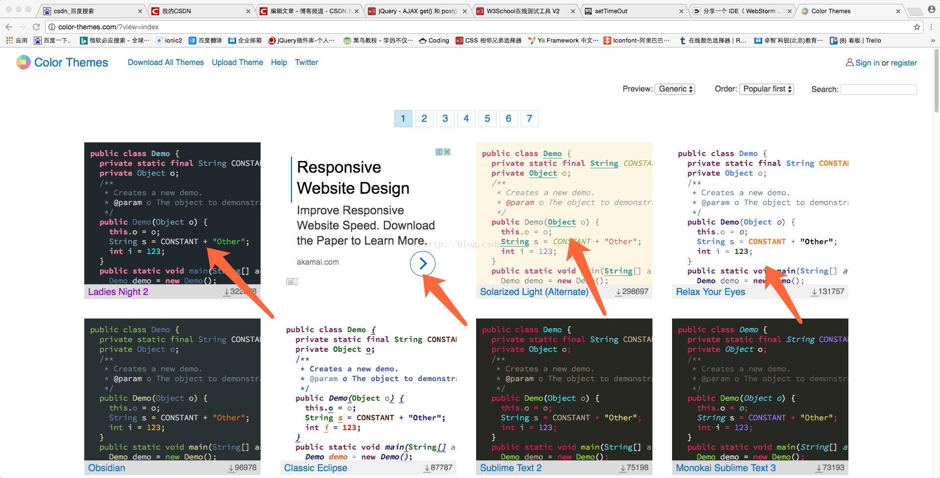Open the Preview Generic dropdown
Screen dimensions: 940x478
click(x=675, y=89)
